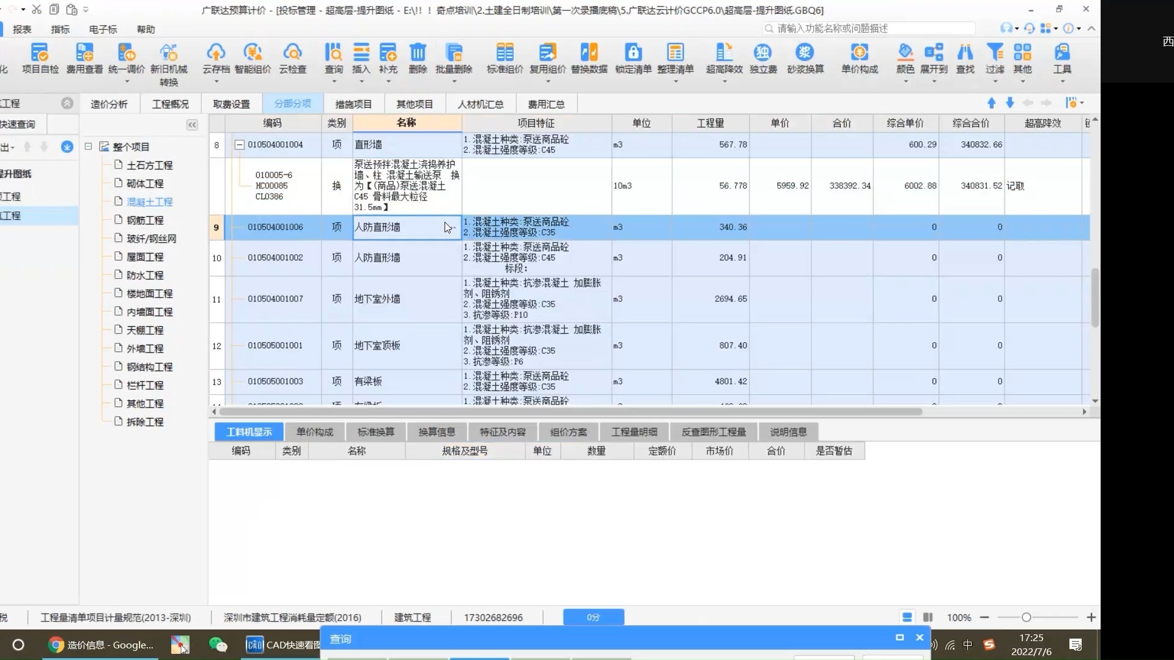Click the 查询 button at bottom
The image size is (1174, 660).
click(340, 638)
